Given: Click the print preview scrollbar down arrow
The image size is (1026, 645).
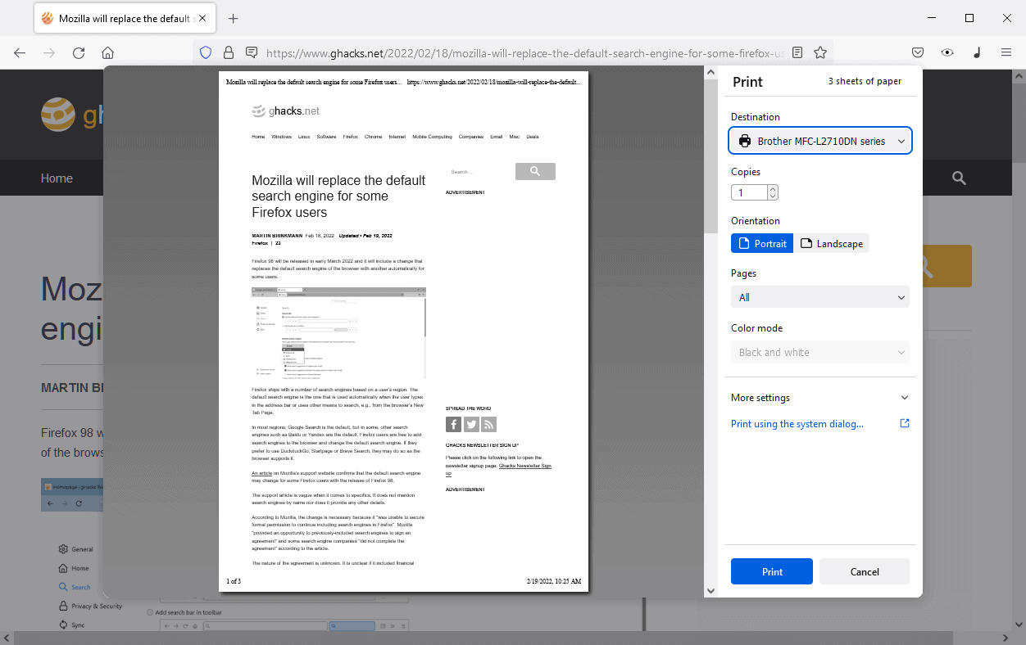Looking at the screenshot, I should click(710, 590).
